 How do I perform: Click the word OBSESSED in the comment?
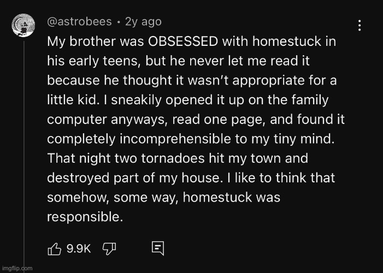tap(183, 41)
